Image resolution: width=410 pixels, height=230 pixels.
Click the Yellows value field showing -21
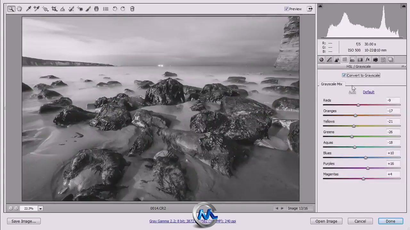393,121
